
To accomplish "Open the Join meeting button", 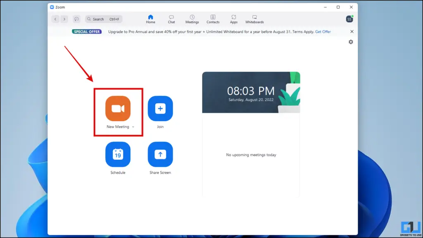I will 160,108.
